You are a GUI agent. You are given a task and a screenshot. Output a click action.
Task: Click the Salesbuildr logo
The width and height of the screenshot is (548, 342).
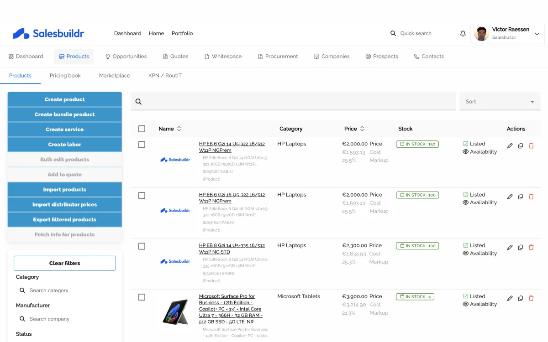tap(48, 33)
